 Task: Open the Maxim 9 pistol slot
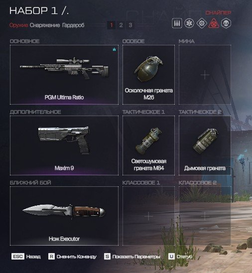64,145
